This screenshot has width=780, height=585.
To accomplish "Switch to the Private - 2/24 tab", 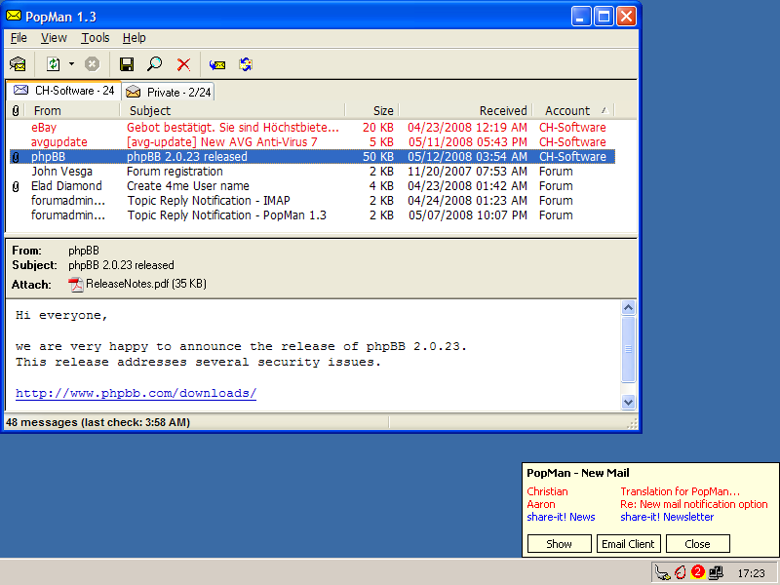I will (168, 92).
